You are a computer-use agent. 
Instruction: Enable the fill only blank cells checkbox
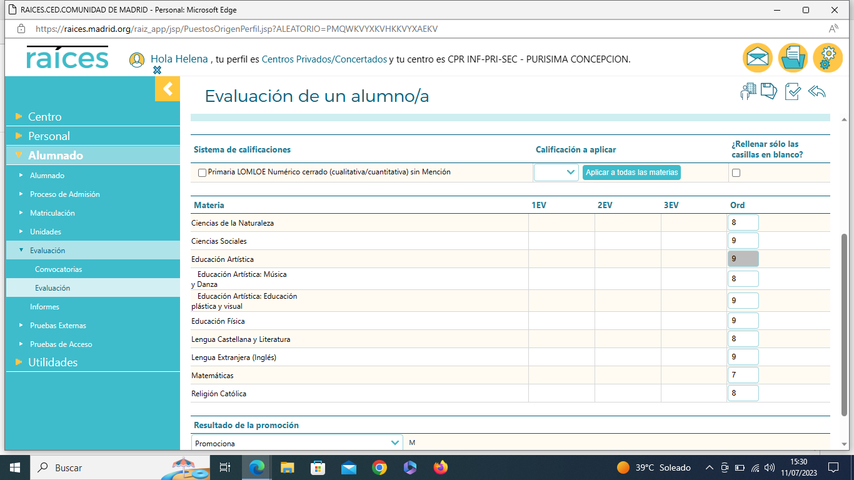(x=736, y=172)
